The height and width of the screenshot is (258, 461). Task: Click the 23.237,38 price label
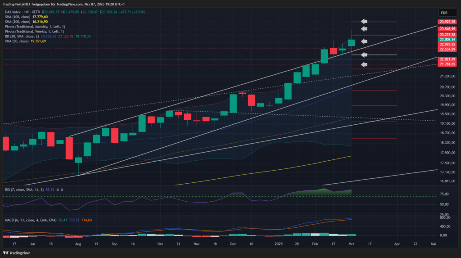point(447,35)
